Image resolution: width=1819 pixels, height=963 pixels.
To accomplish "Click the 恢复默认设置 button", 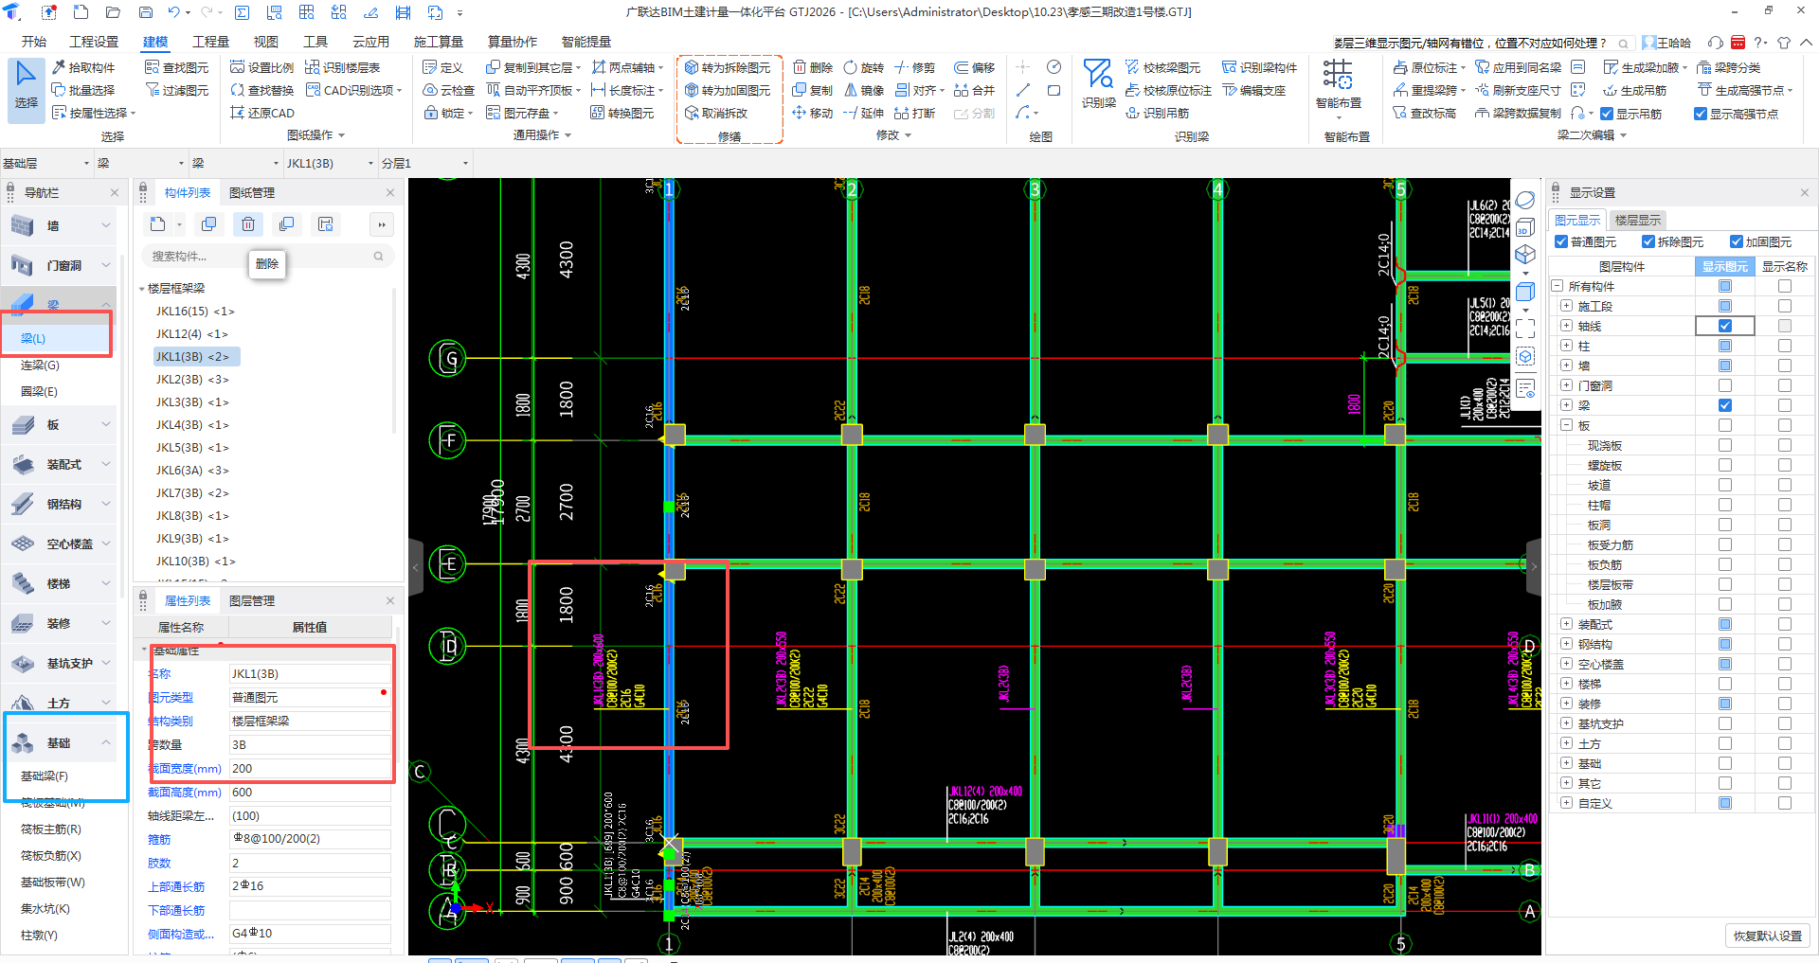I will coord(1768,936).
